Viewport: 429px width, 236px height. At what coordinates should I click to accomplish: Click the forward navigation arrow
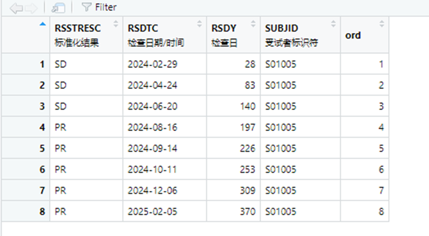30,7
